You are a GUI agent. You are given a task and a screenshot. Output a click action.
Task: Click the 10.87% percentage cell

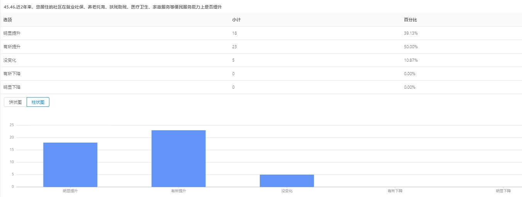coord(411,60)
